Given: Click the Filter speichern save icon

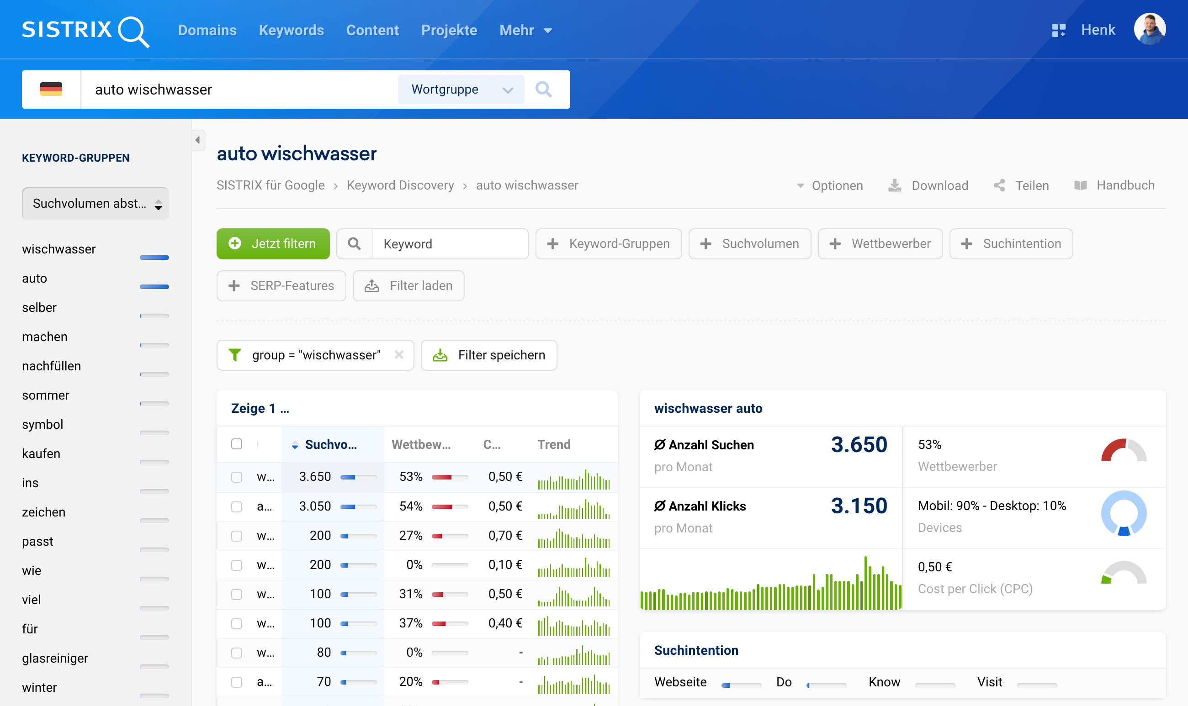Looking at the screenshot, I should (x=441, y=355).
